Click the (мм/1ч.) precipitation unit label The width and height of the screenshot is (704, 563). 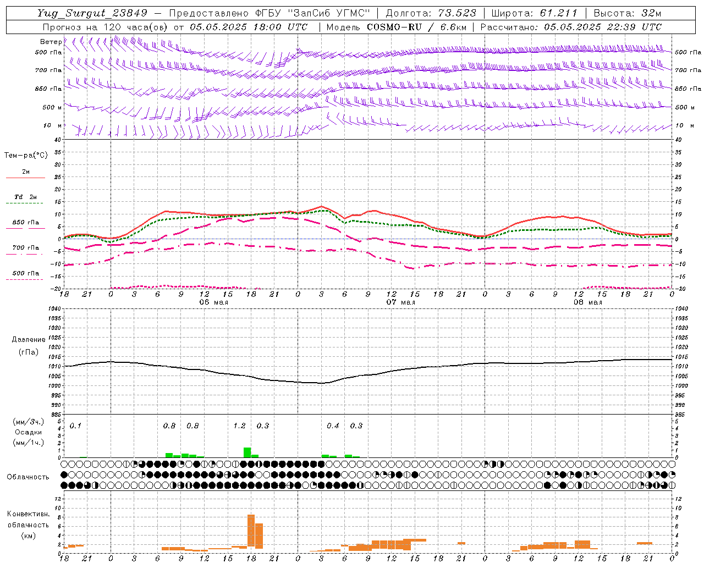point(28,443)
